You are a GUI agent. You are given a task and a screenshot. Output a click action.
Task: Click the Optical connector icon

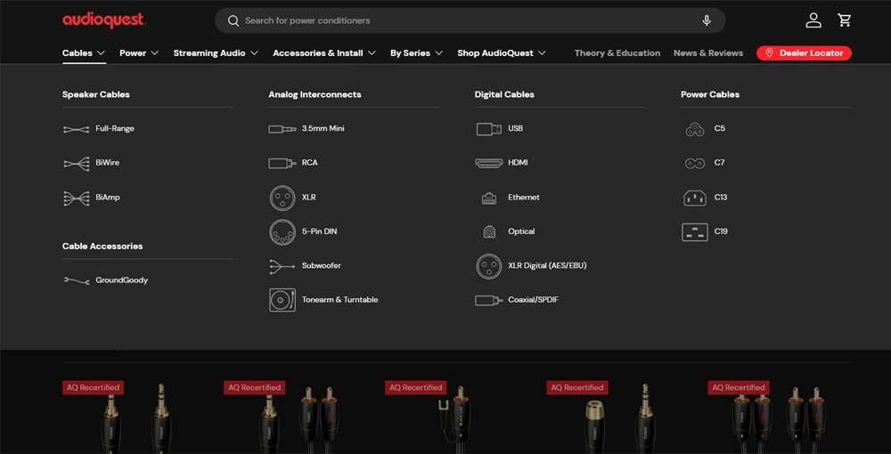point(488,232)
